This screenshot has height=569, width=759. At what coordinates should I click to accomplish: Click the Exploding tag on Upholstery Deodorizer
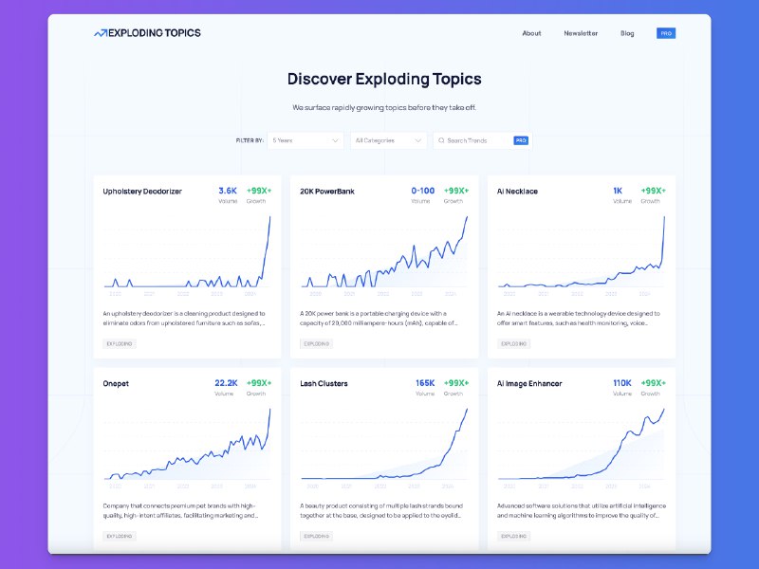[x=120, y=344]
